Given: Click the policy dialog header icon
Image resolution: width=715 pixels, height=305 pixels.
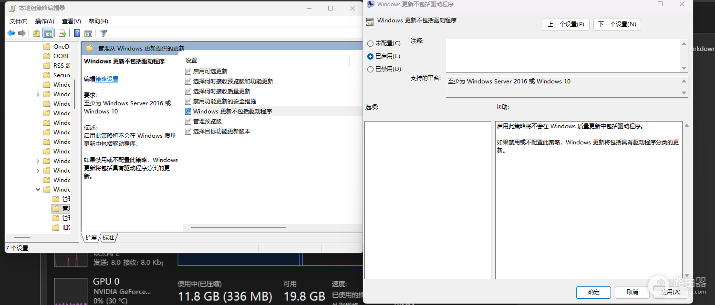Looking at the screenshot, I should tap(369, 21).
